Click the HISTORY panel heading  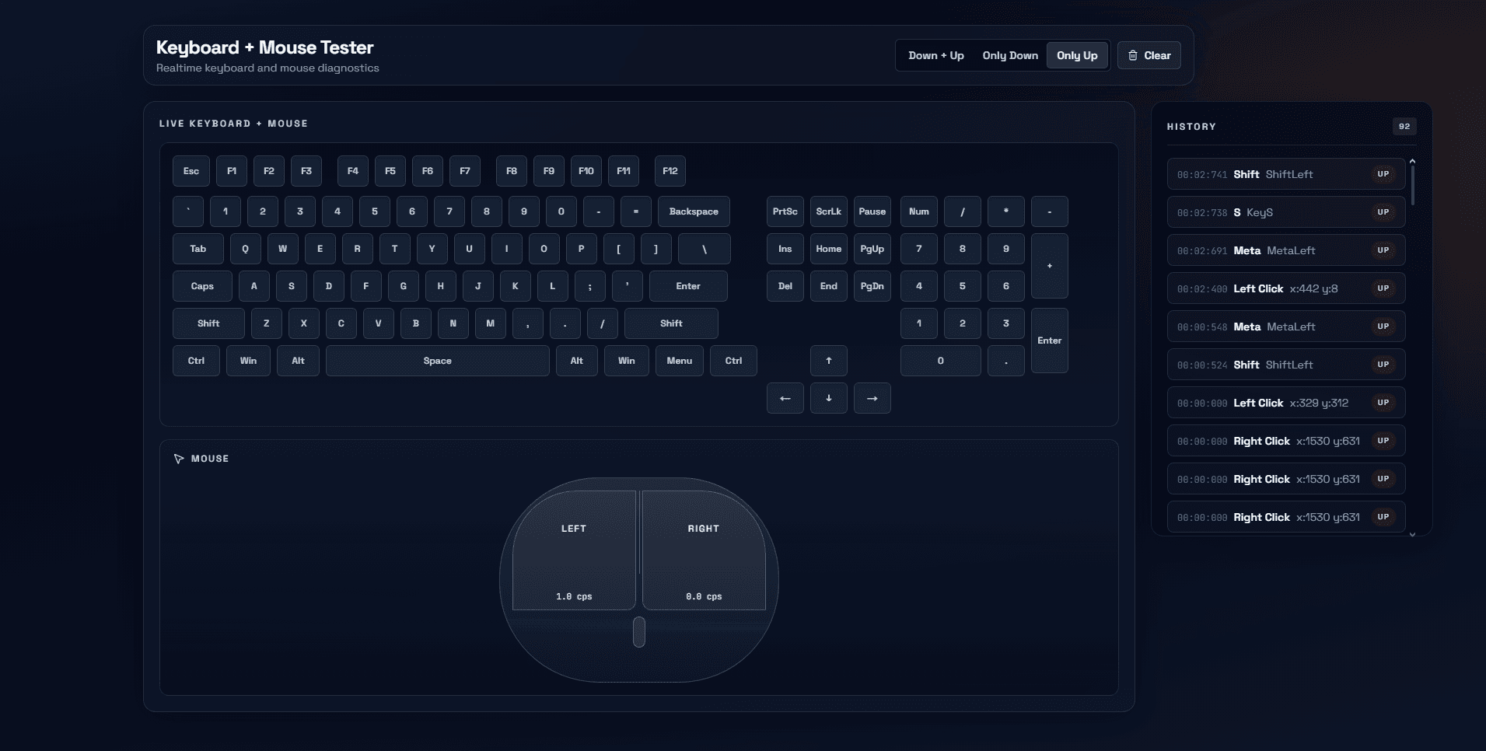point(1191,127)
